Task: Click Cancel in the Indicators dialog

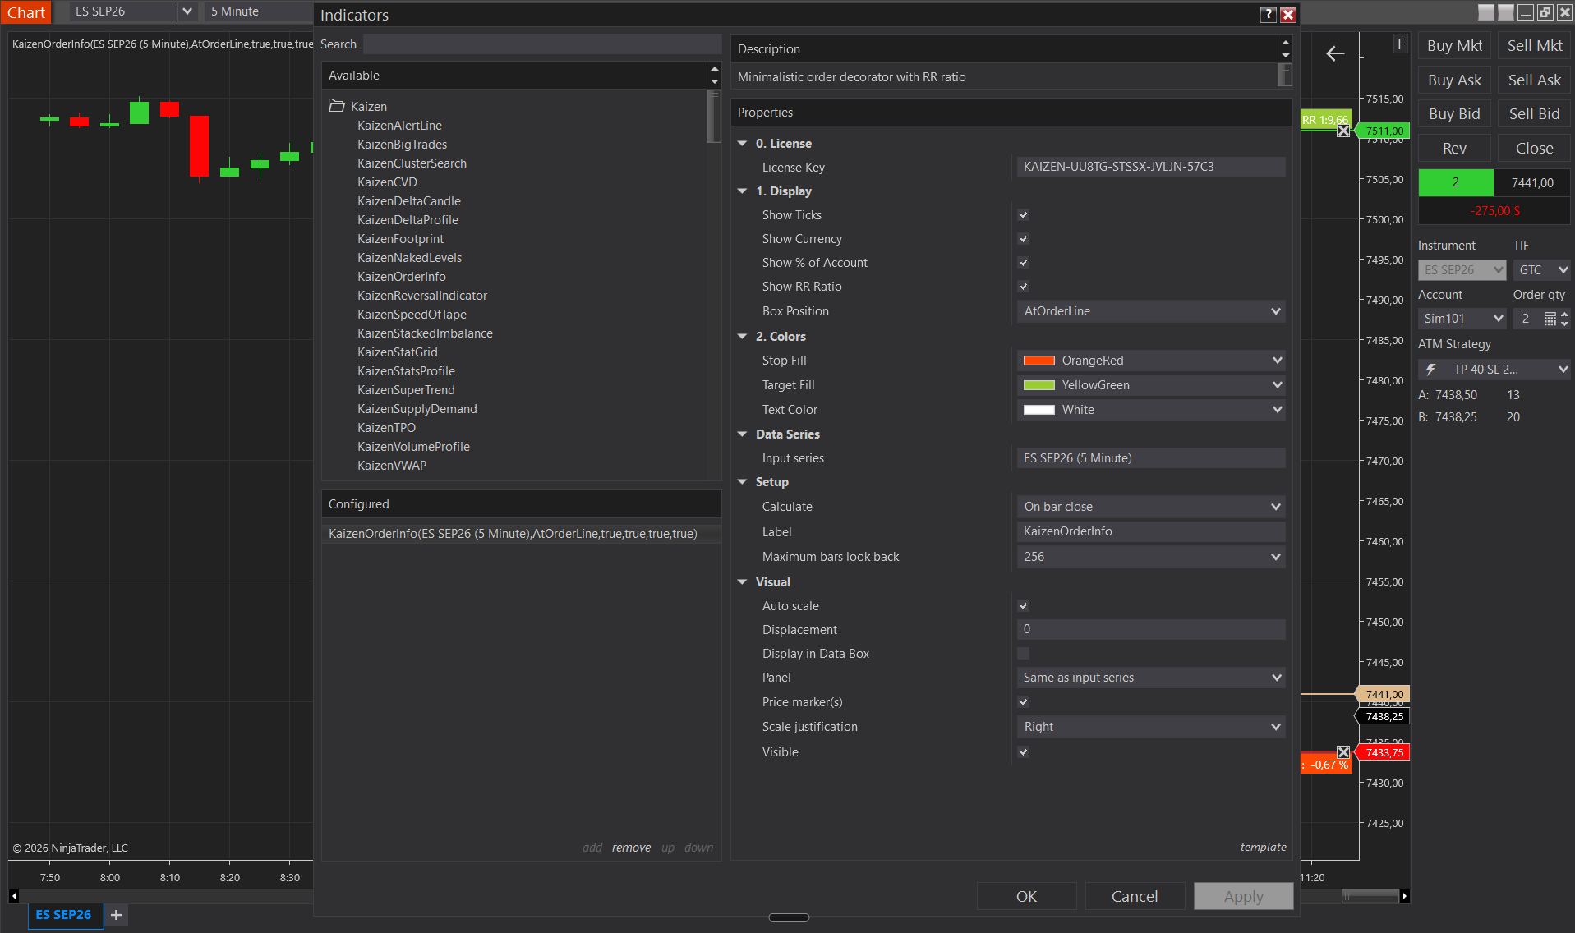Action: click(1135, 896)
